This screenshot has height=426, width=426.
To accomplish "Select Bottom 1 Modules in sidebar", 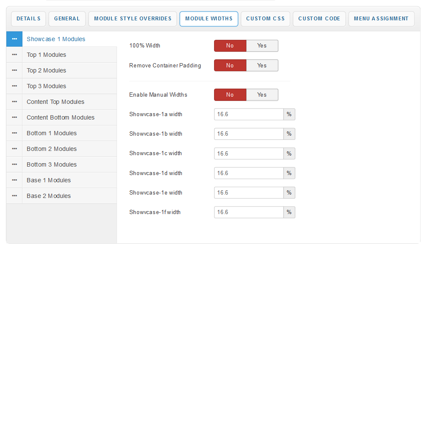I will pyautogui.click(x=52, y=133).
